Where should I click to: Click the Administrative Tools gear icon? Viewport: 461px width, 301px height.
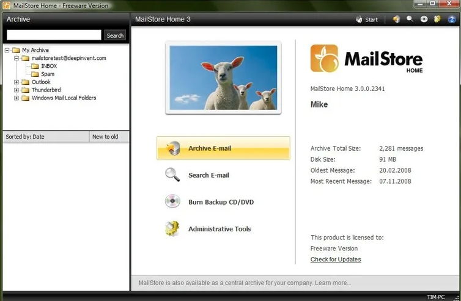pyautogui.click(x=172, y=228)
